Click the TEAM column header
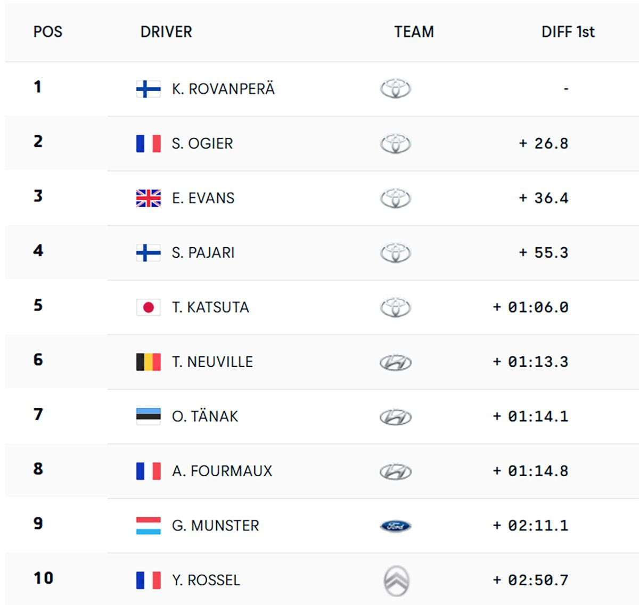The width and height of the screenshot is (639, 605). point(414,32)
